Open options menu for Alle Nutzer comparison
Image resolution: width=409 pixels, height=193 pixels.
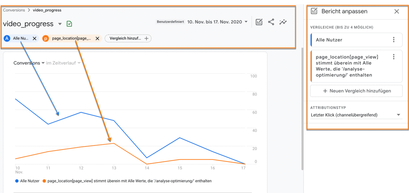click(394, 40)
